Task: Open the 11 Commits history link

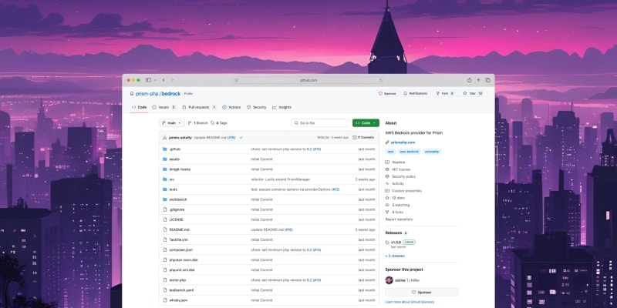Action: 363,138
